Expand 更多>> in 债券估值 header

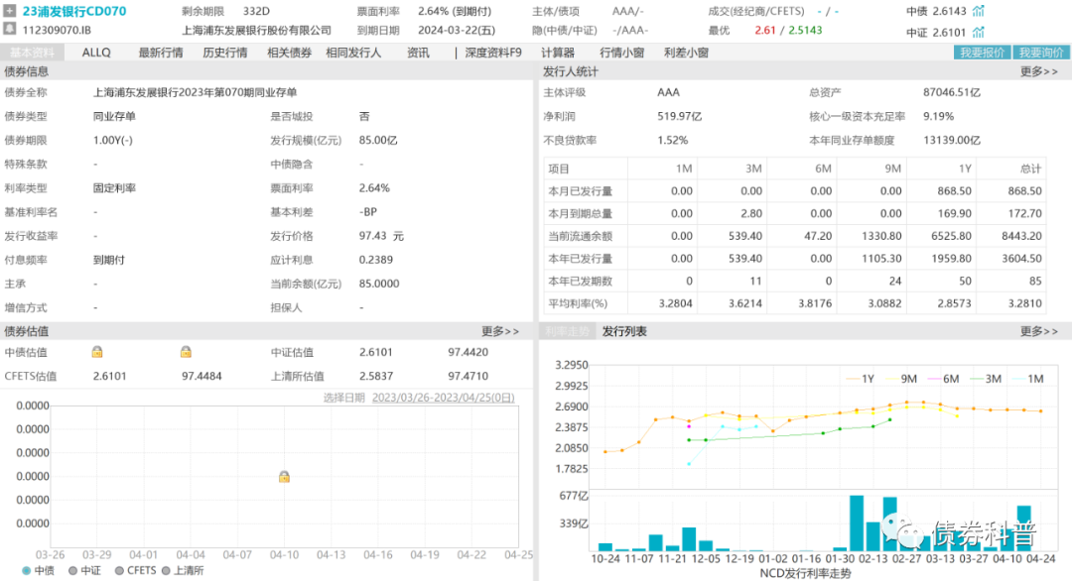click(x=499, y=331)
